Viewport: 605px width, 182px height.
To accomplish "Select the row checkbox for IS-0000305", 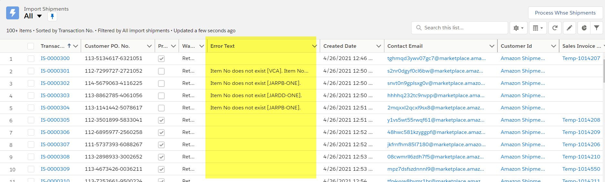I will [x=31, y=120].
